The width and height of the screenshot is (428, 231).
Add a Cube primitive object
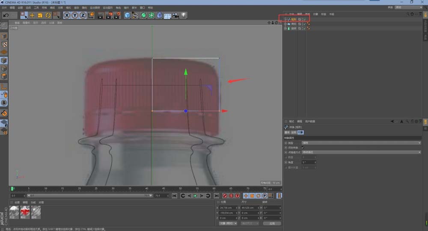(x=127, y=15)
